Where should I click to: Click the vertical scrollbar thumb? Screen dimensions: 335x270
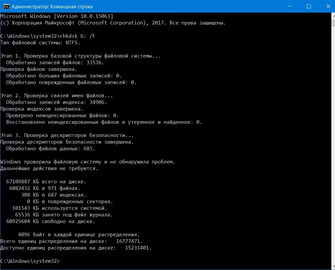[x=333, y=23]
